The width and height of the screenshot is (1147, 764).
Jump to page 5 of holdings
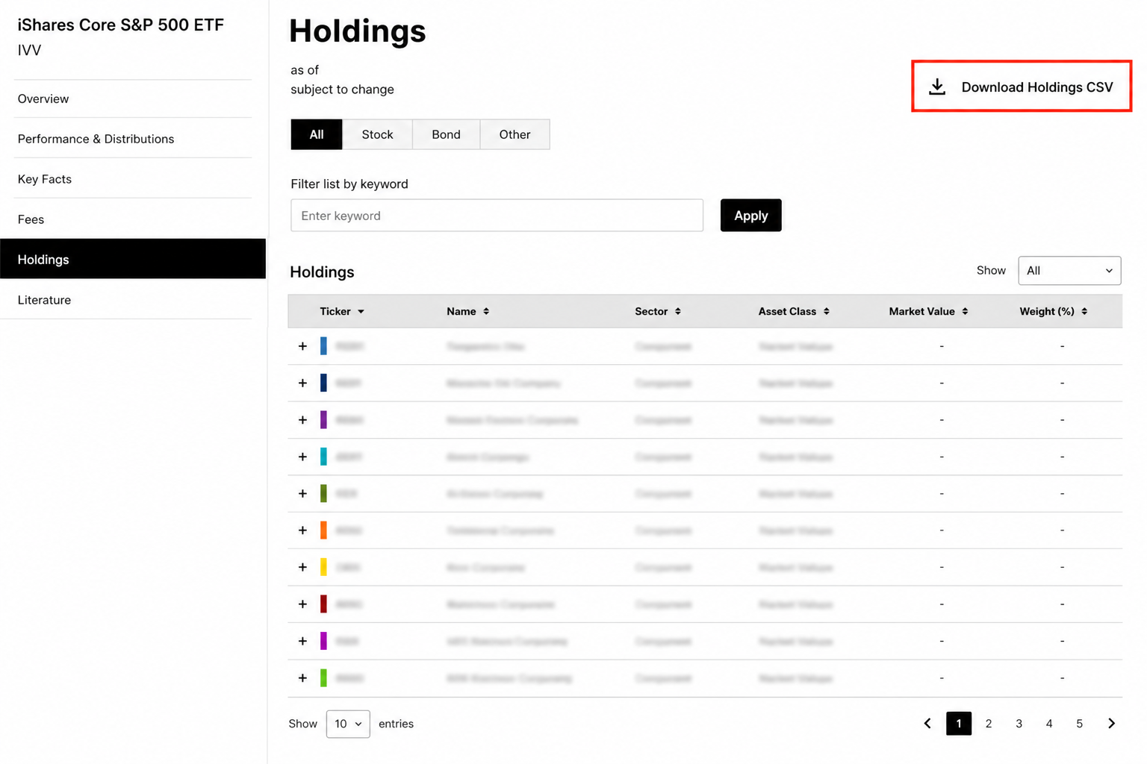point(1079,724)
